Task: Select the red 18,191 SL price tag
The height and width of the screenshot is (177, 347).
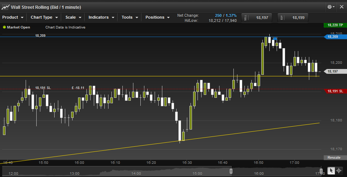Action: 335,91
